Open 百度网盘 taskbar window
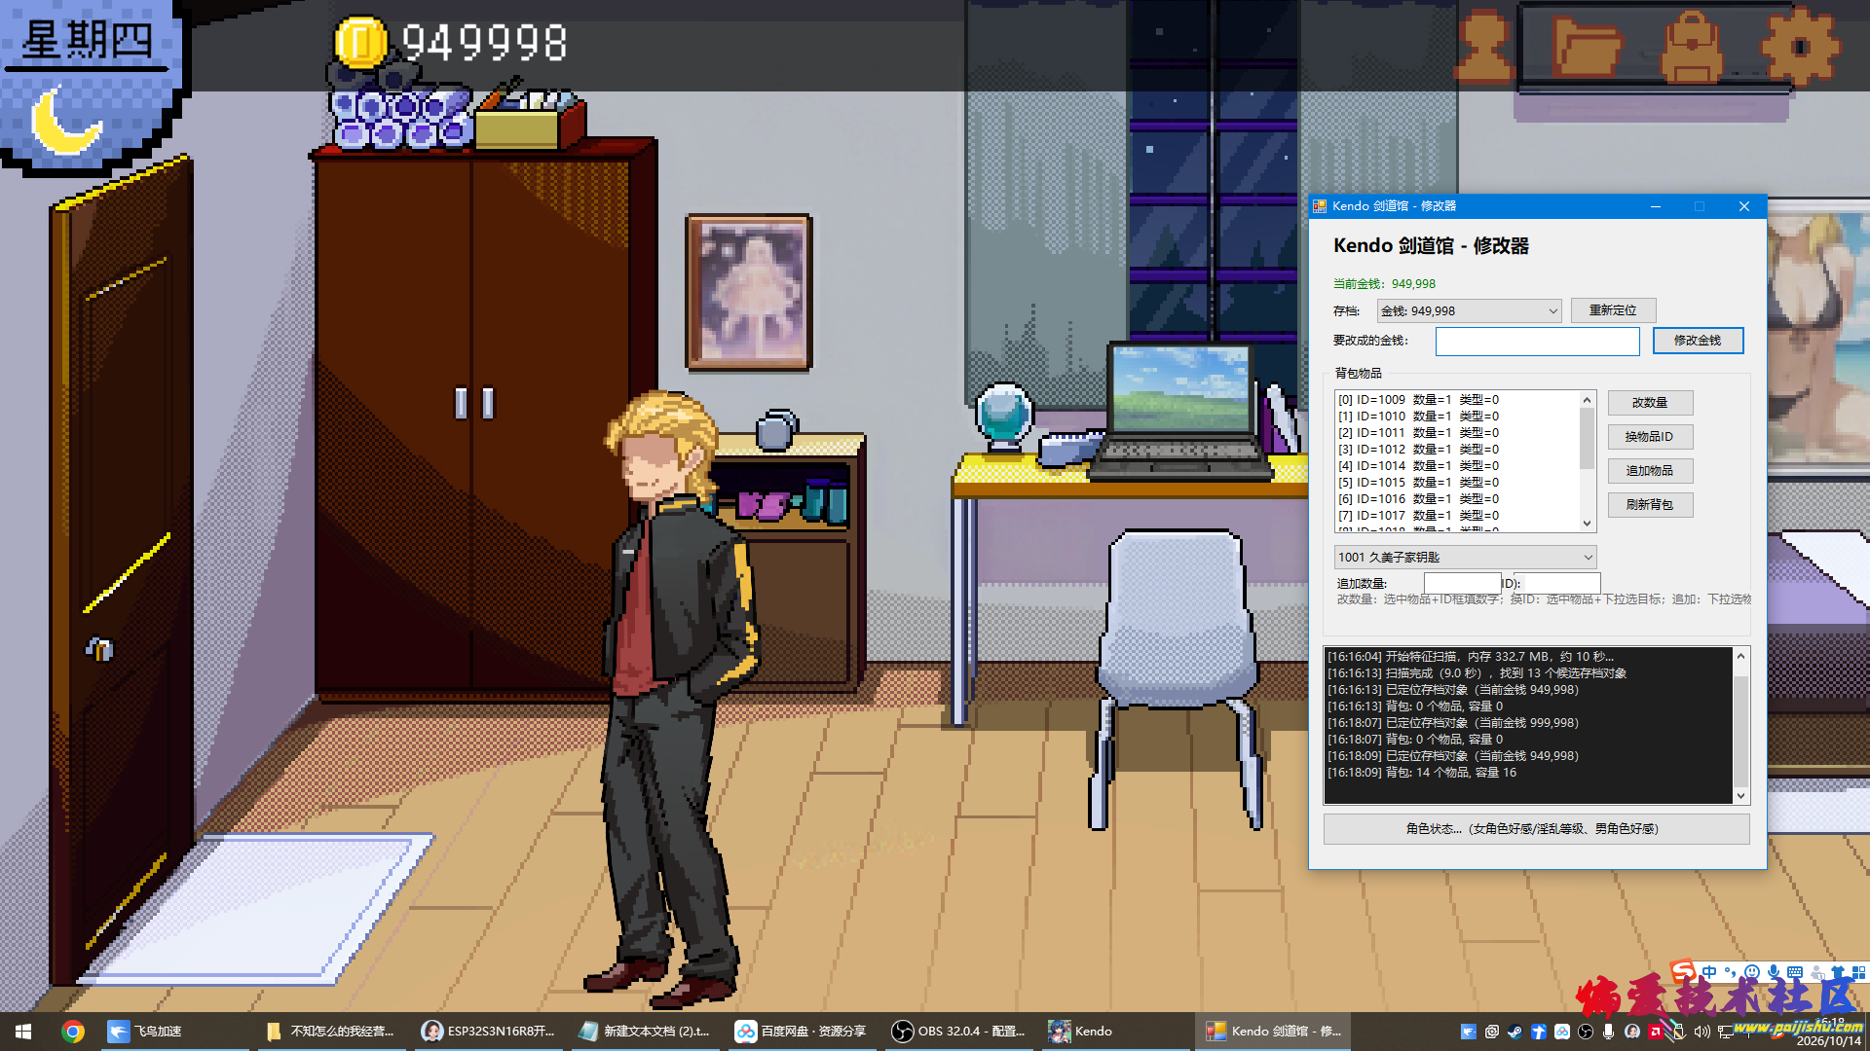Viewport: 1870px width, 1051px height. [x=803, y=1032]
